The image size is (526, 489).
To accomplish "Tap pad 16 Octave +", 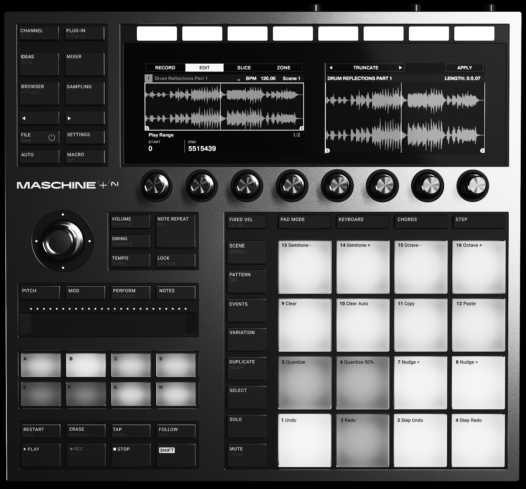I will coord(479,267).
